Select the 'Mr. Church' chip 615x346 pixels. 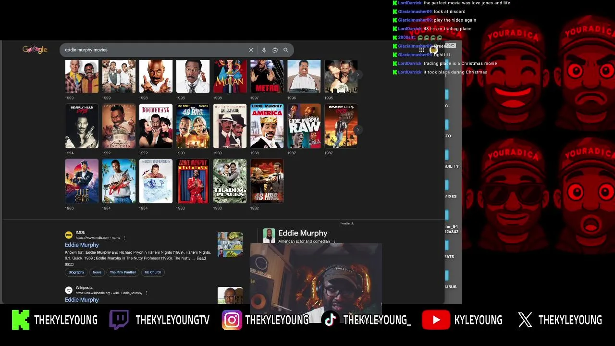coord(153,272)
